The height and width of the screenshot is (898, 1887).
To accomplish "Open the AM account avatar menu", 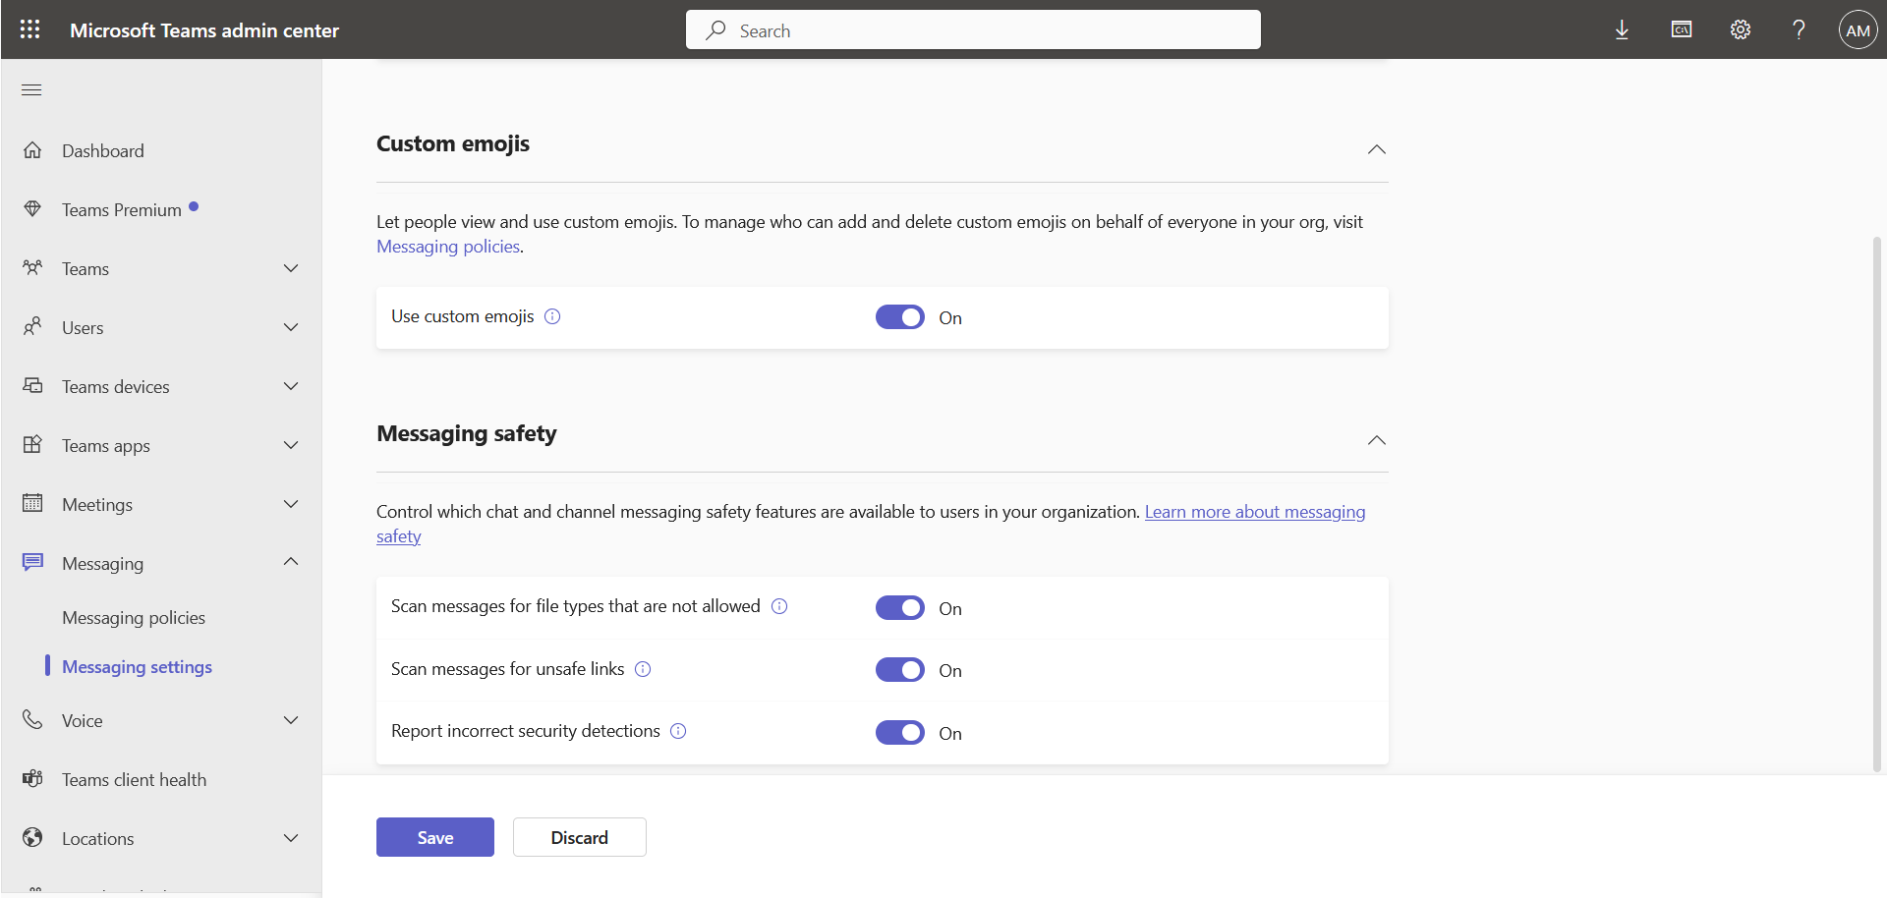I will pyautogui.click(x=1858, y=30).
